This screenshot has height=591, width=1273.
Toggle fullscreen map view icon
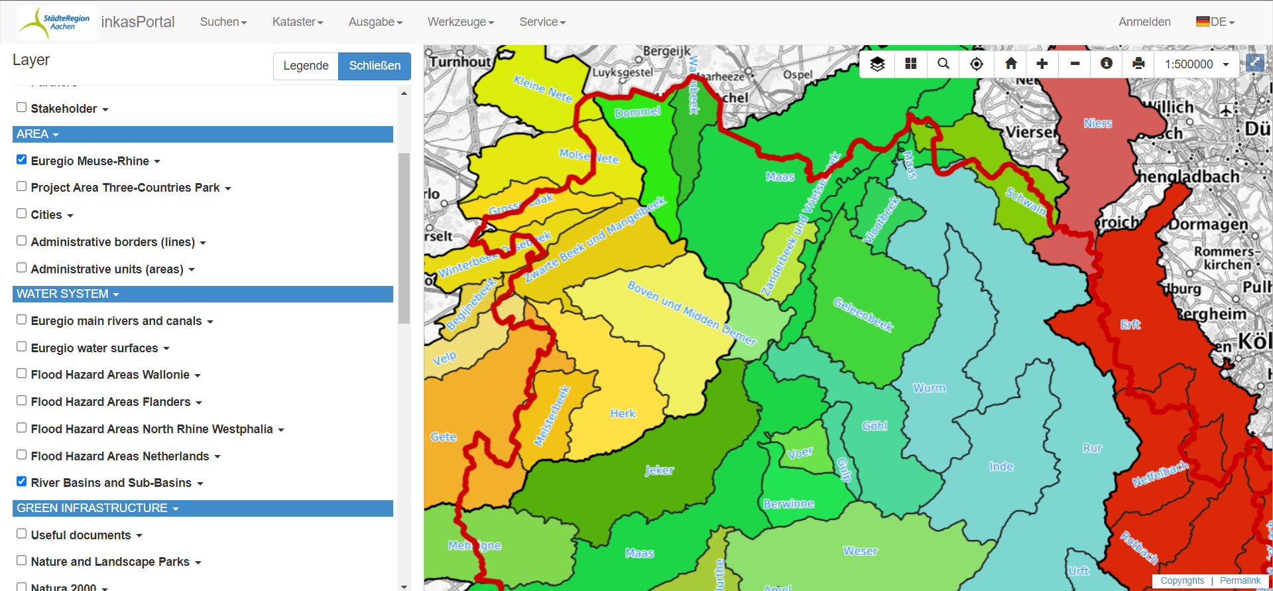coord(1254,63)
